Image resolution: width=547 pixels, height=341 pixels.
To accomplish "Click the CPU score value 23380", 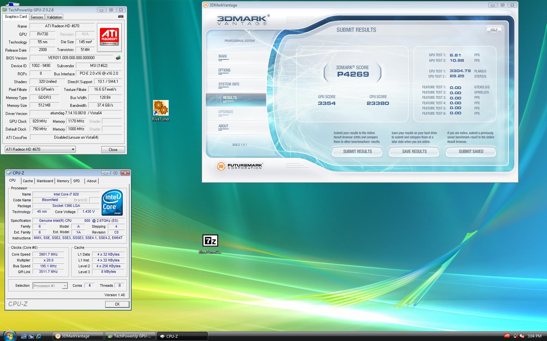I will (x=378, y=103).
